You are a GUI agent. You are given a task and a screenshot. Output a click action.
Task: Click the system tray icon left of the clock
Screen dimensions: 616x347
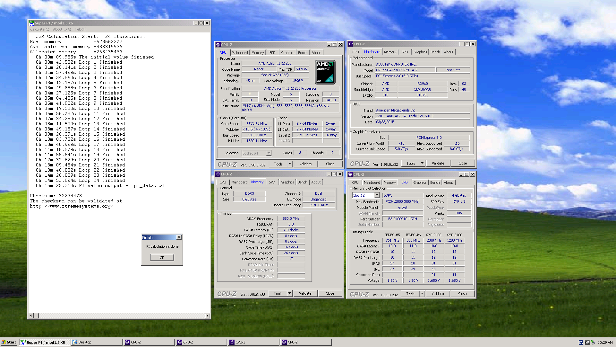[593, 343]
